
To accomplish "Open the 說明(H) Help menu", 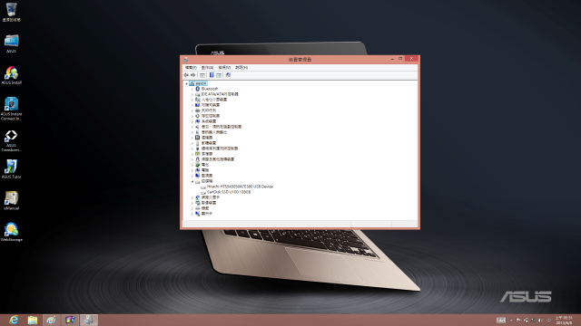I will pos(241,68).
